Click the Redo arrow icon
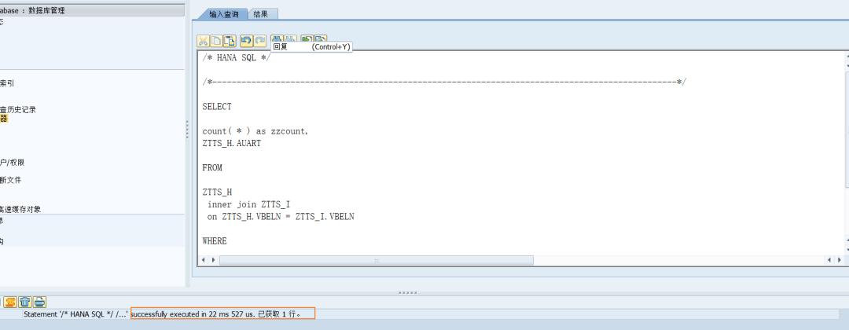The width and height of the screenshot is (849, 330). tap(260, 41)
